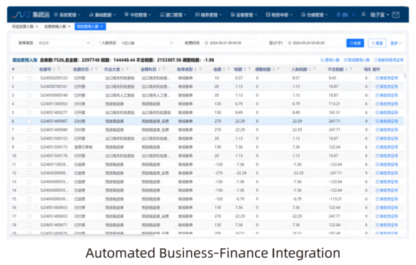The height and width of the screenshot is (265, 416).
Task: Check the checkbox for row 10
Action: click(x=29, y=156)
